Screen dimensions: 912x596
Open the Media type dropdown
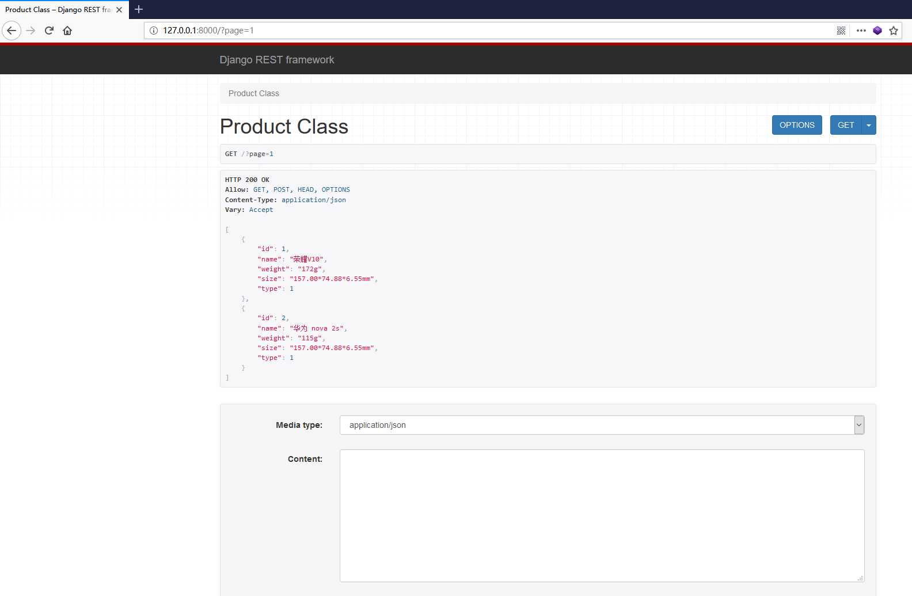[602, 425]
